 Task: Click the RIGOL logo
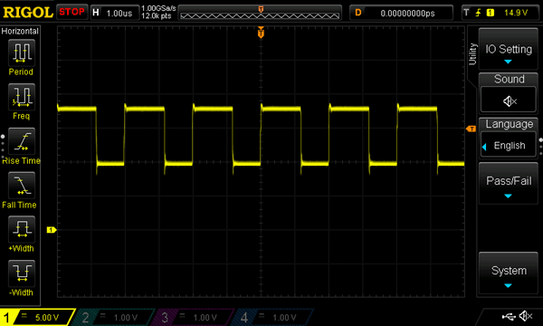[28, 13]
